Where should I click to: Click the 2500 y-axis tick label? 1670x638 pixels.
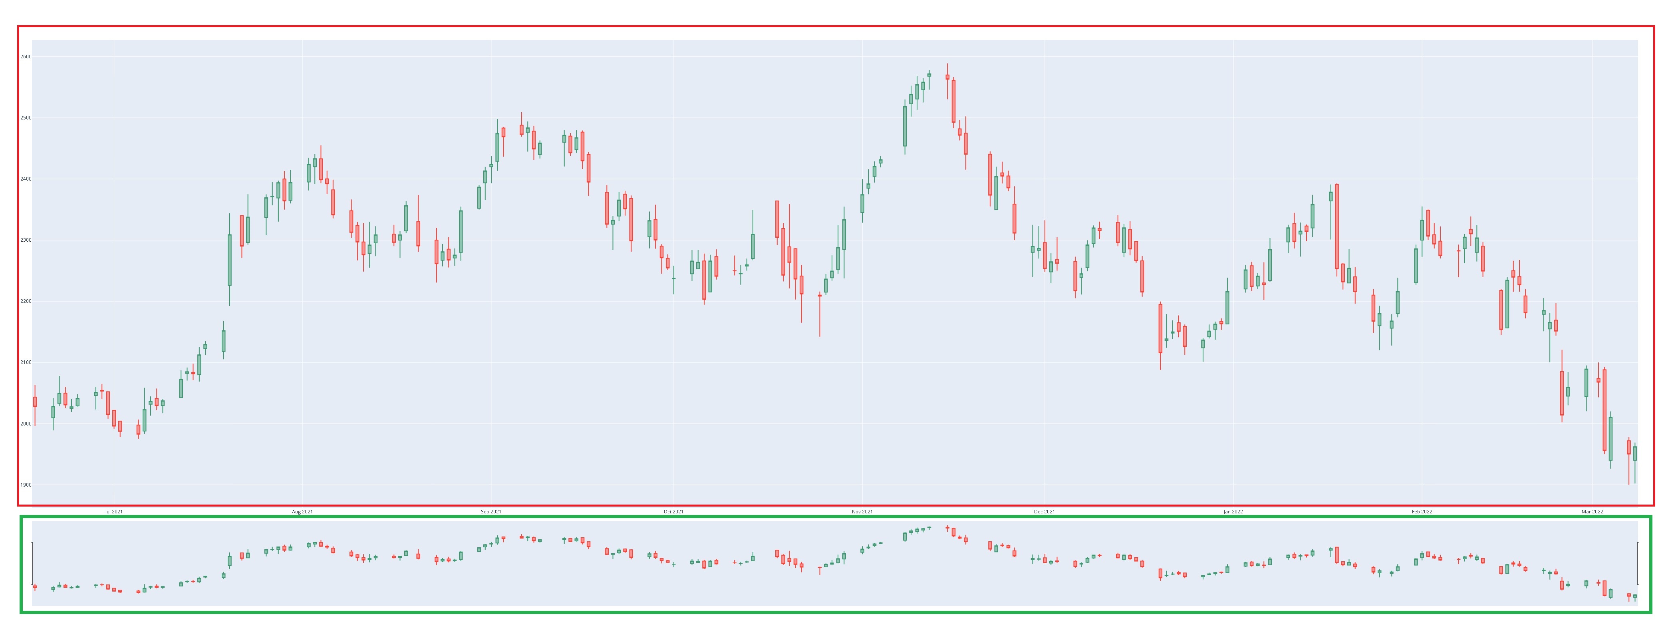tap(26, 118)
